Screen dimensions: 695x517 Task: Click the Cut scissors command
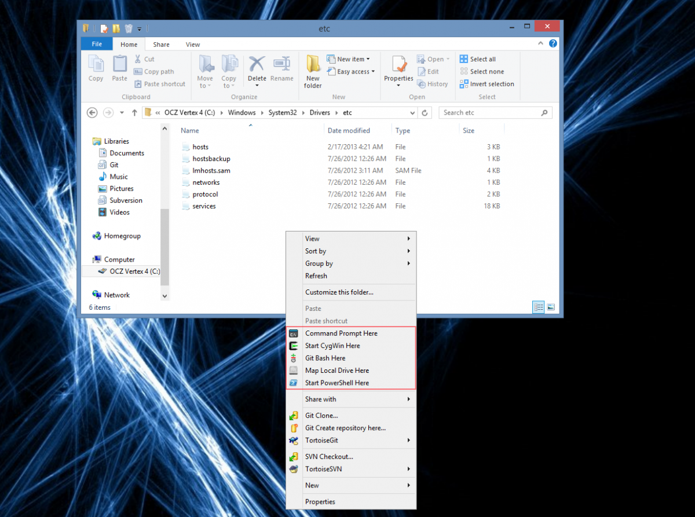click(144, 59)
